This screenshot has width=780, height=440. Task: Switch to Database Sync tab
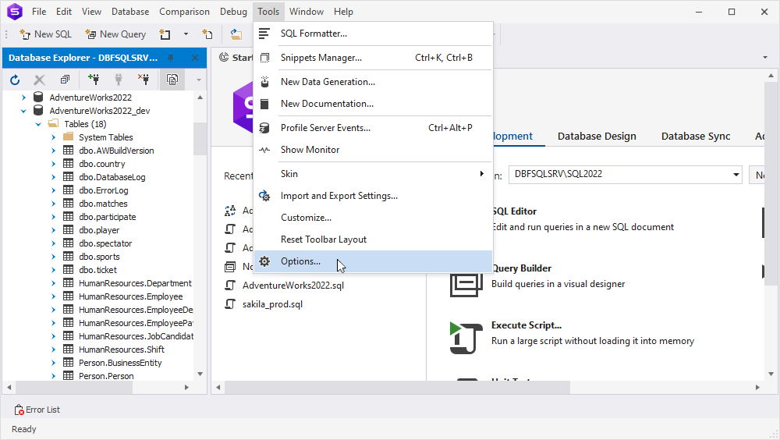[696, 137]
